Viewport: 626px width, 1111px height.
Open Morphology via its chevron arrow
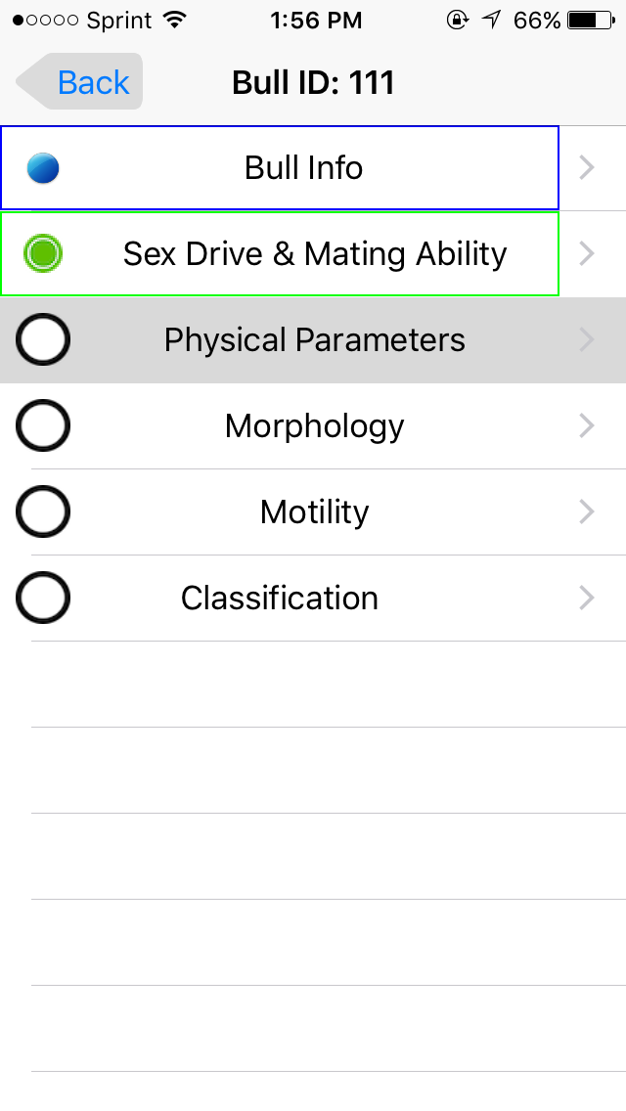587,426
